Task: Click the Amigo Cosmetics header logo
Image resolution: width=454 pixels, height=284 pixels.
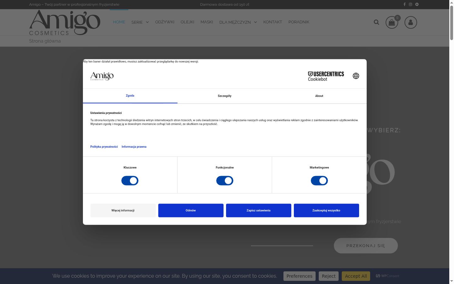Action: tap(65, 22)
